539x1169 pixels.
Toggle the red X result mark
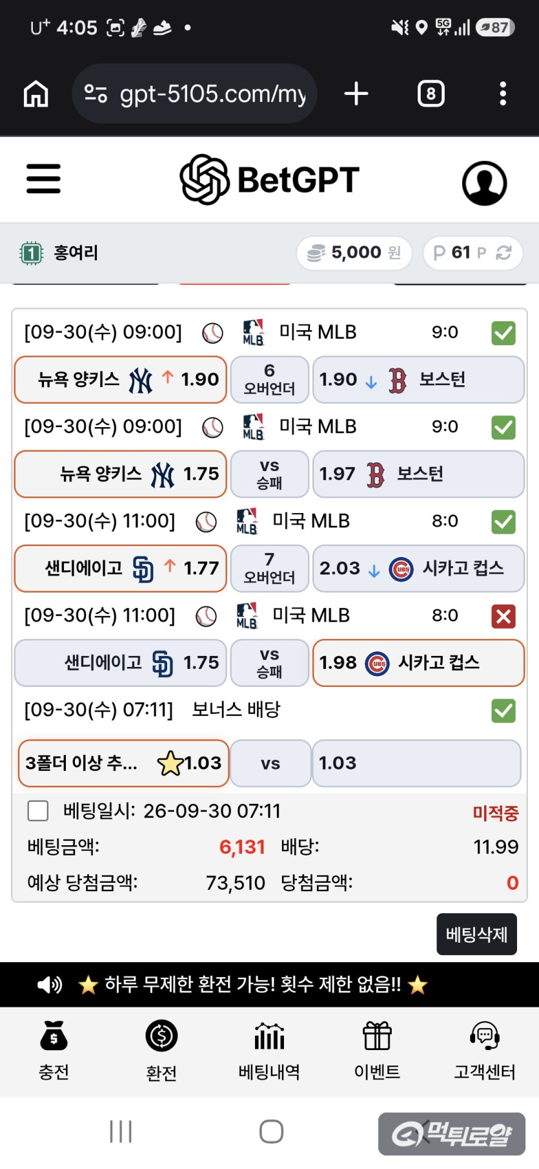click(x=503, y=616)
